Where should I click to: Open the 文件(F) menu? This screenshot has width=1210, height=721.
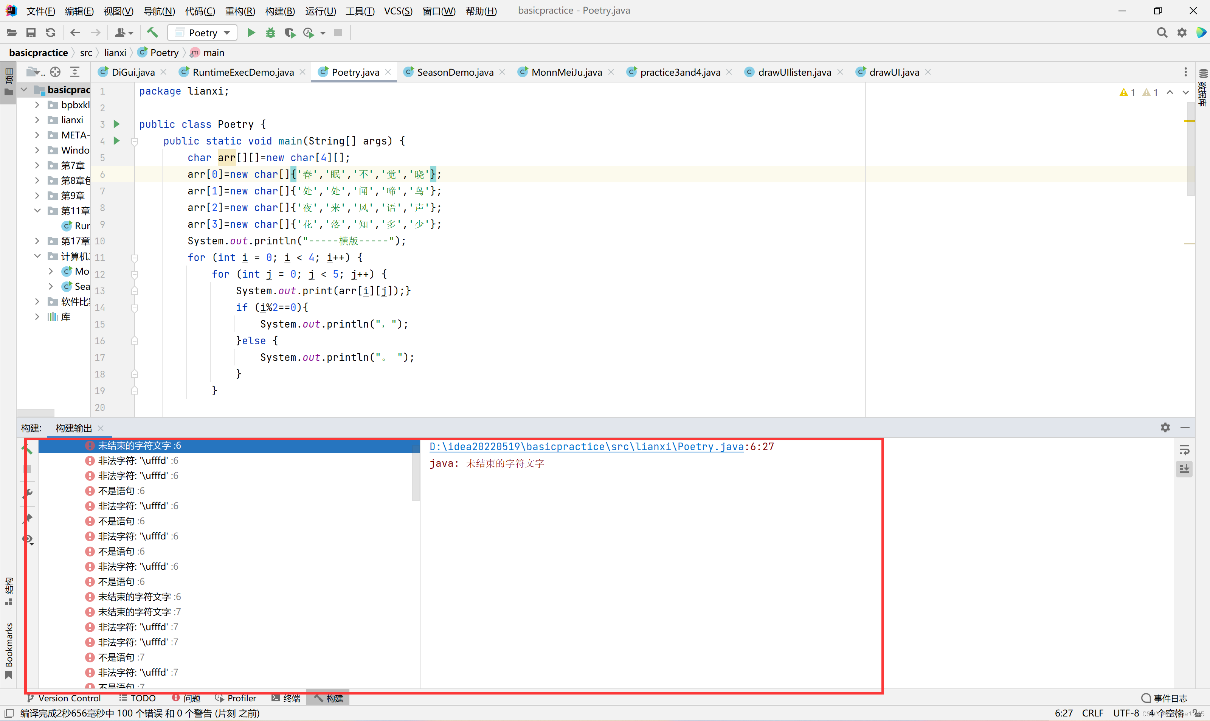point(40,11)
